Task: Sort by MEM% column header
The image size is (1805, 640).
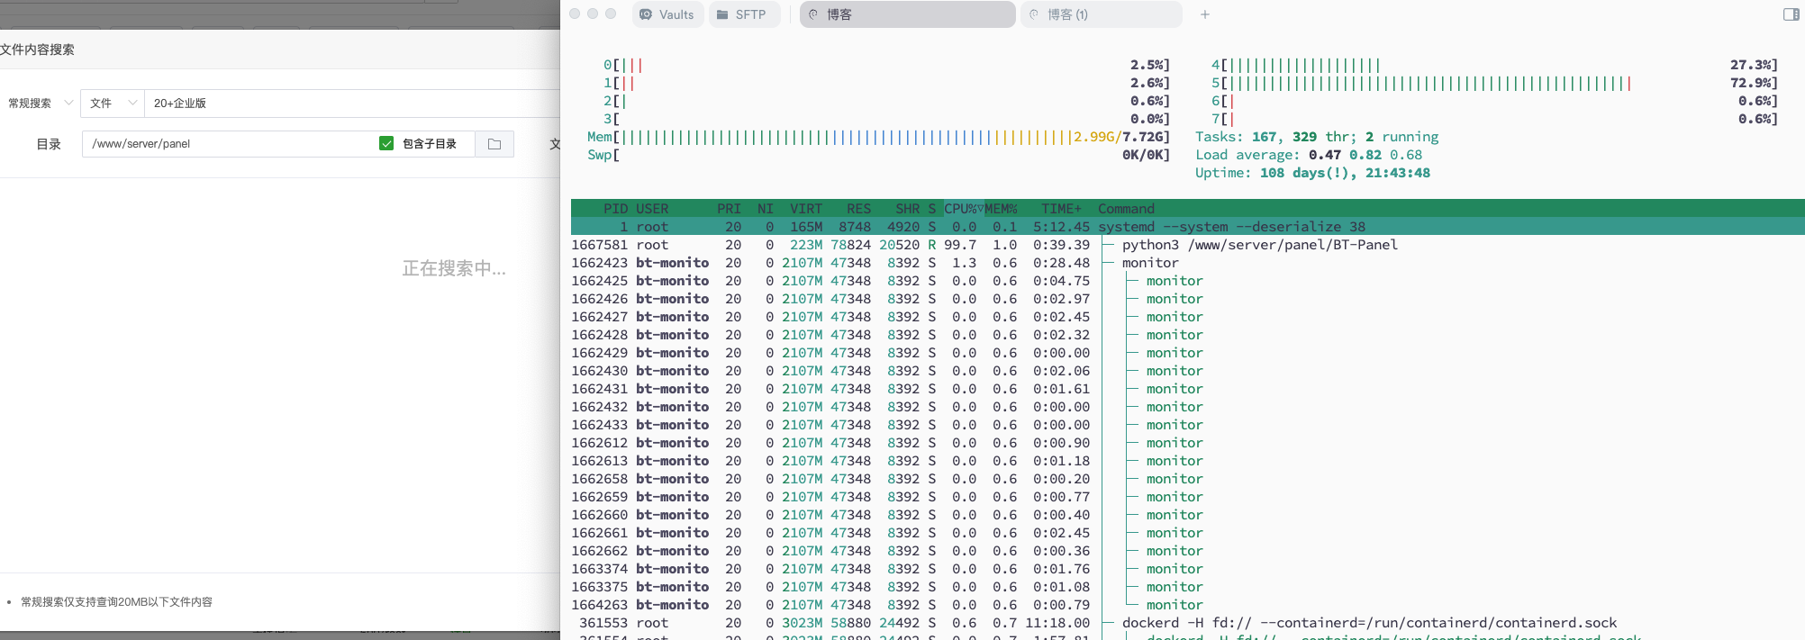Action: tap(1000, 209)
